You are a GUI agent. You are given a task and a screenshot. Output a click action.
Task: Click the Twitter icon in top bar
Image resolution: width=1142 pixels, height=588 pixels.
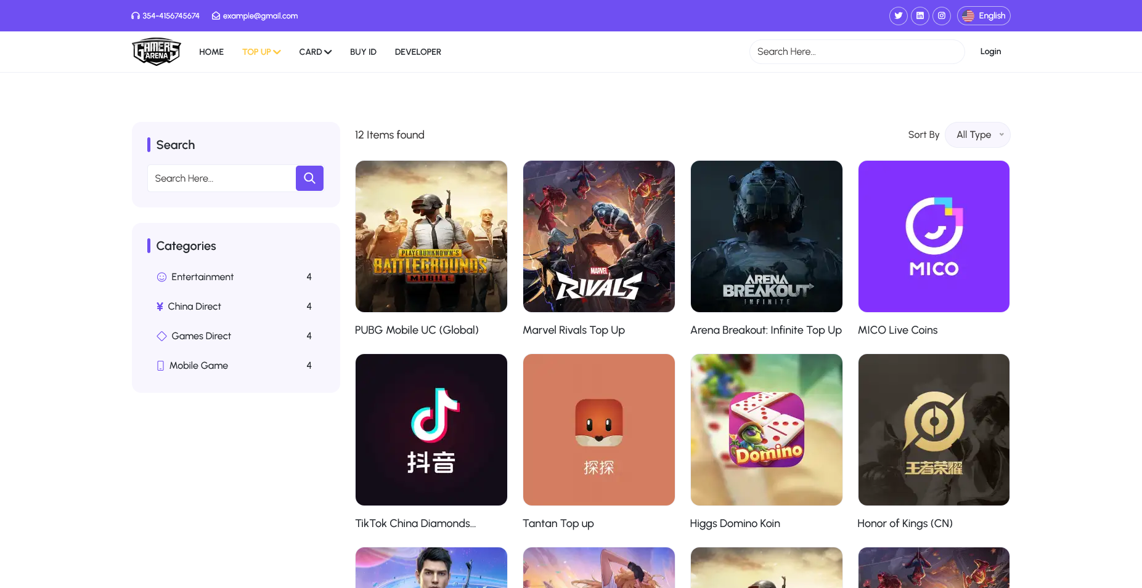tap(899, 16)
